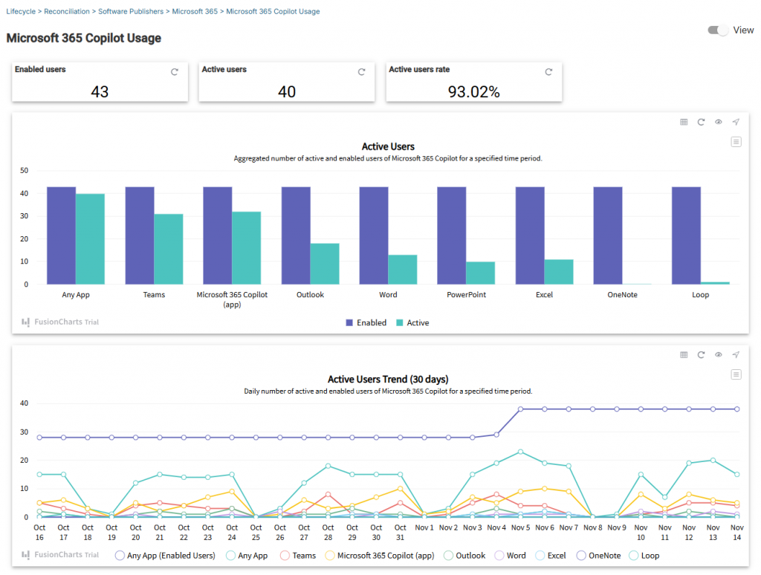Click Enabled legend color swatch
Viewport: 761px width, 575px height.
click(x=349, y=323)
